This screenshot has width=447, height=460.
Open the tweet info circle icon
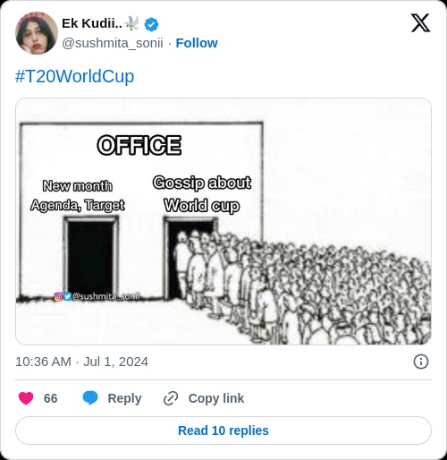[421, 362]
